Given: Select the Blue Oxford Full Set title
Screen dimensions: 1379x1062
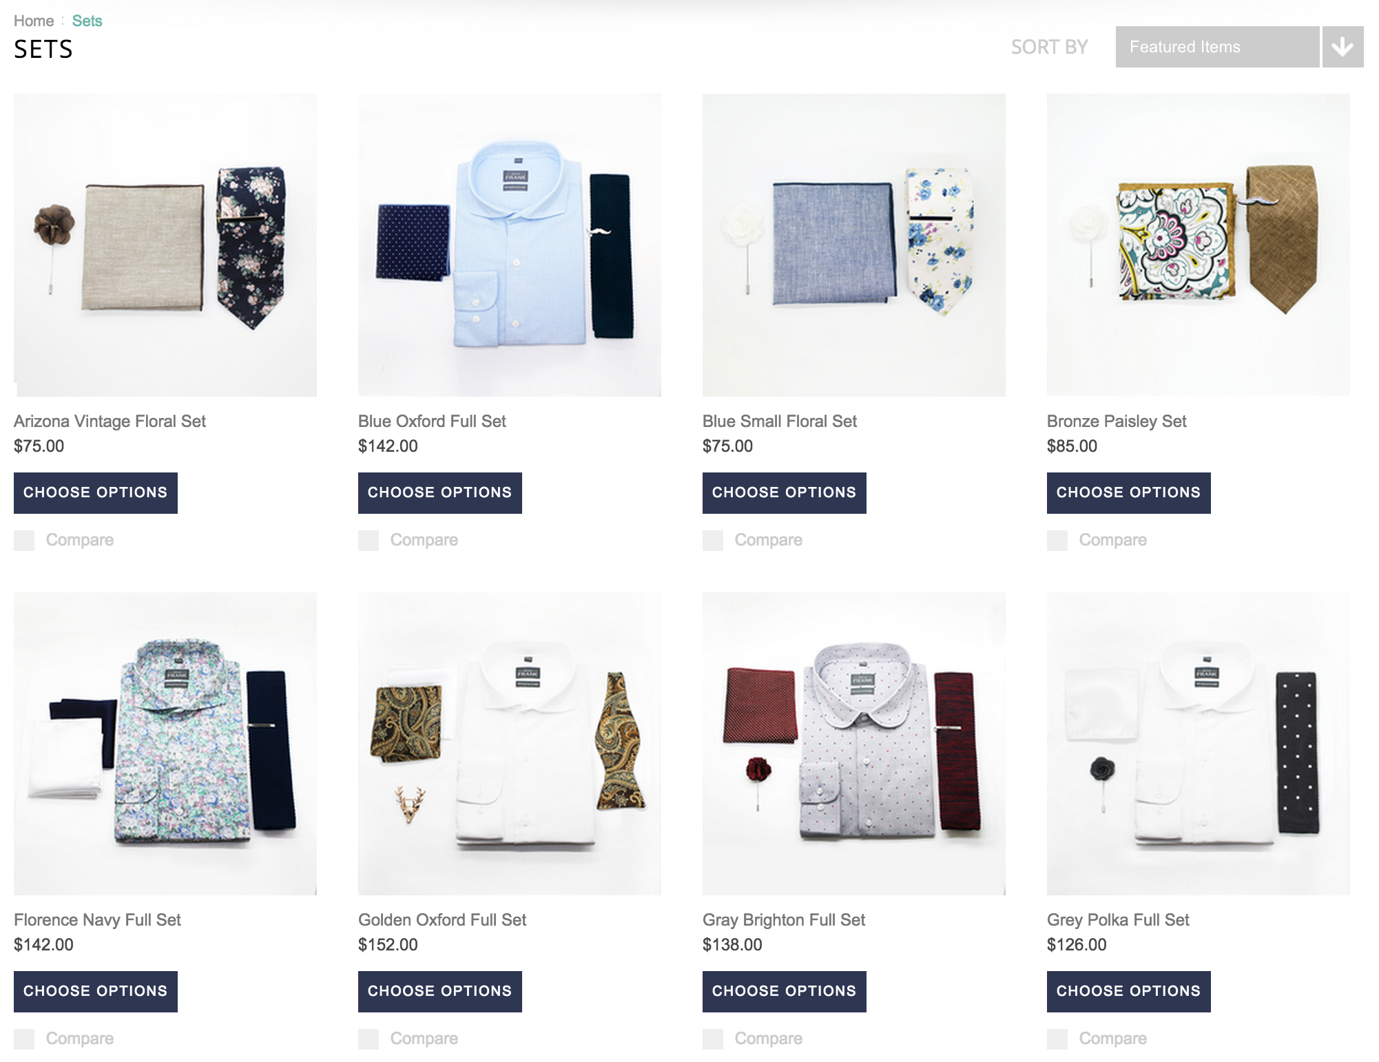Looking at the screenshot, I should tap(432, 421).
